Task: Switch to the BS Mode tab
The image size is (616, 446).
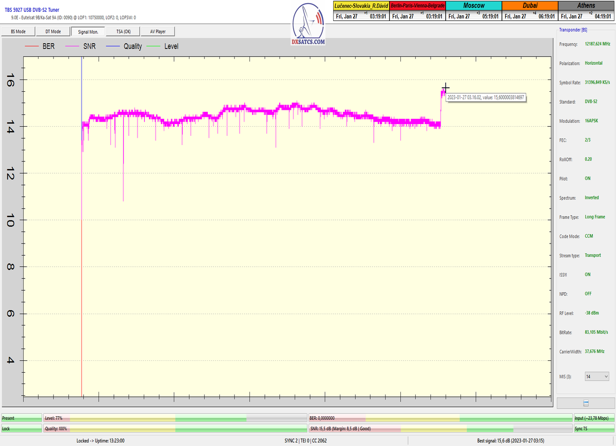Action: coord(18,31)
